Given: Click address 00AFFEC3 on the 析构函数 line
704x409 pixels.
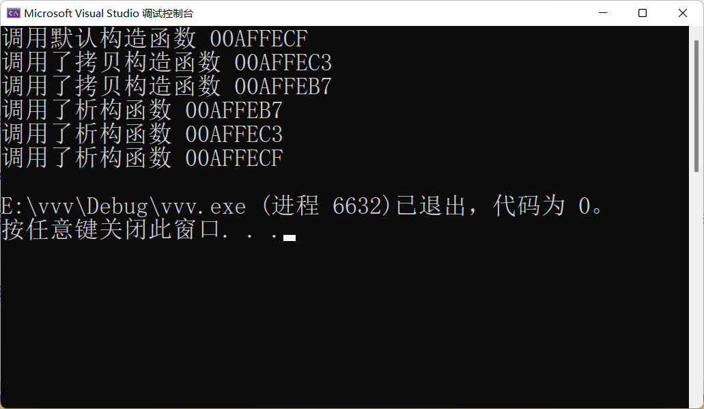Looking at the screenshot, I should (234, 135).
